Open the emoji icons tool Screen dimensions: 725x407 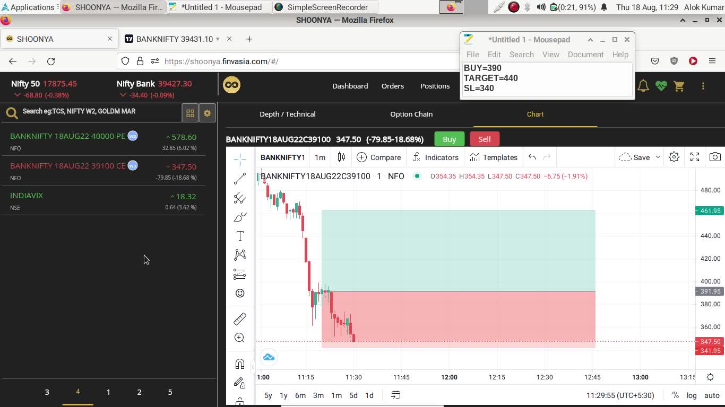pos(240,293)
